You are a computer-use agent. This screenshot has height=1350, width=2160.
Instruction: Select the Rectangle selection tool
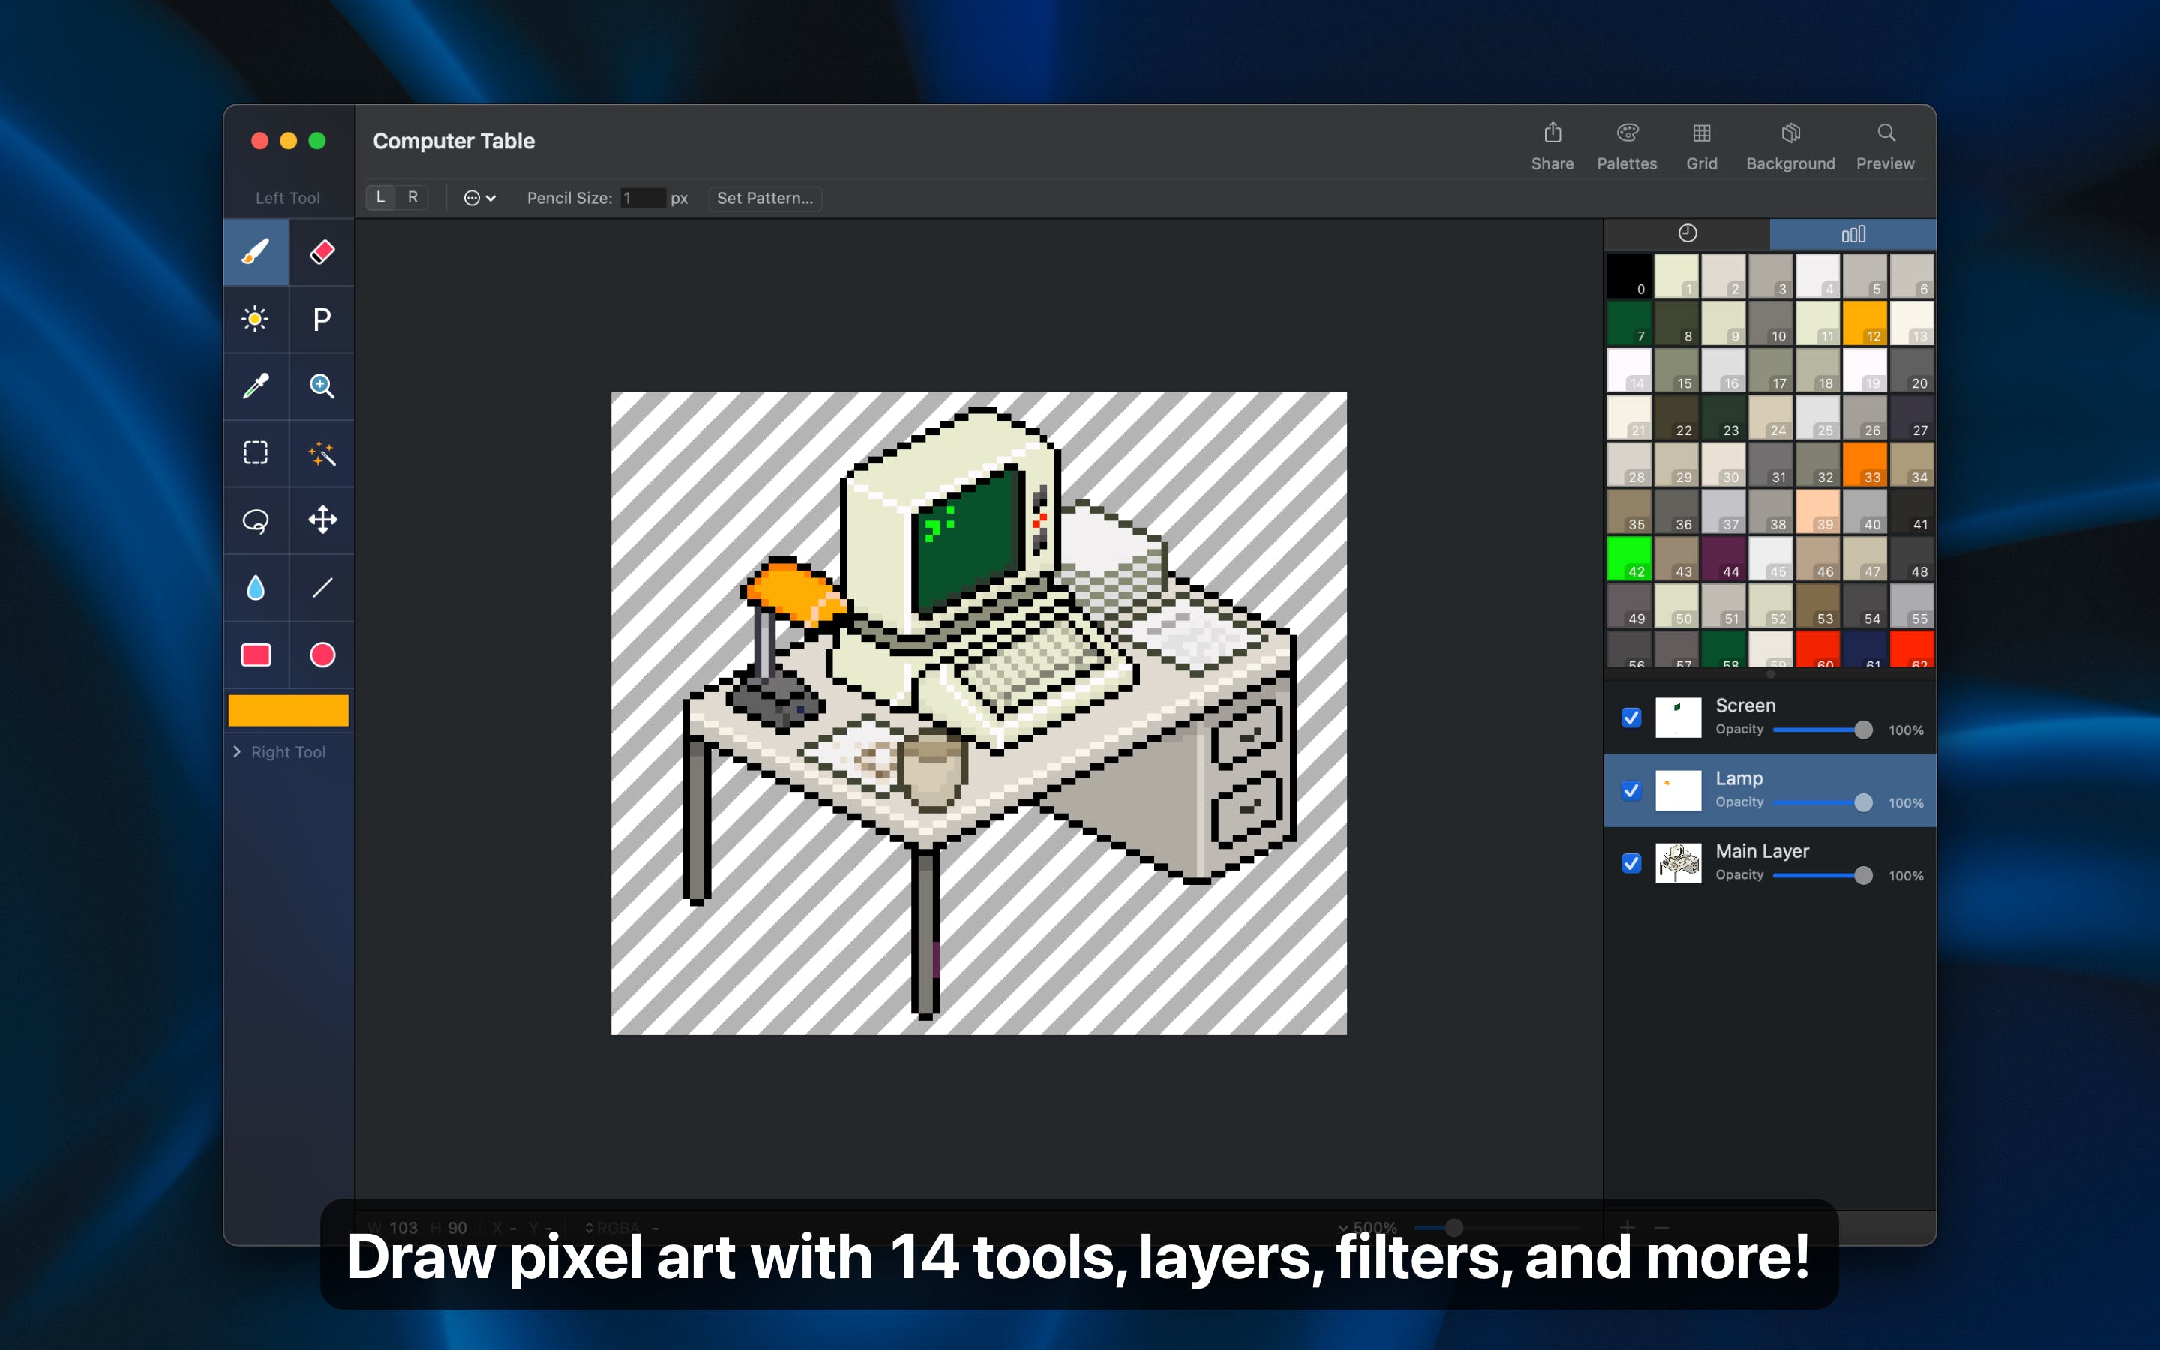tap(253, 452)
